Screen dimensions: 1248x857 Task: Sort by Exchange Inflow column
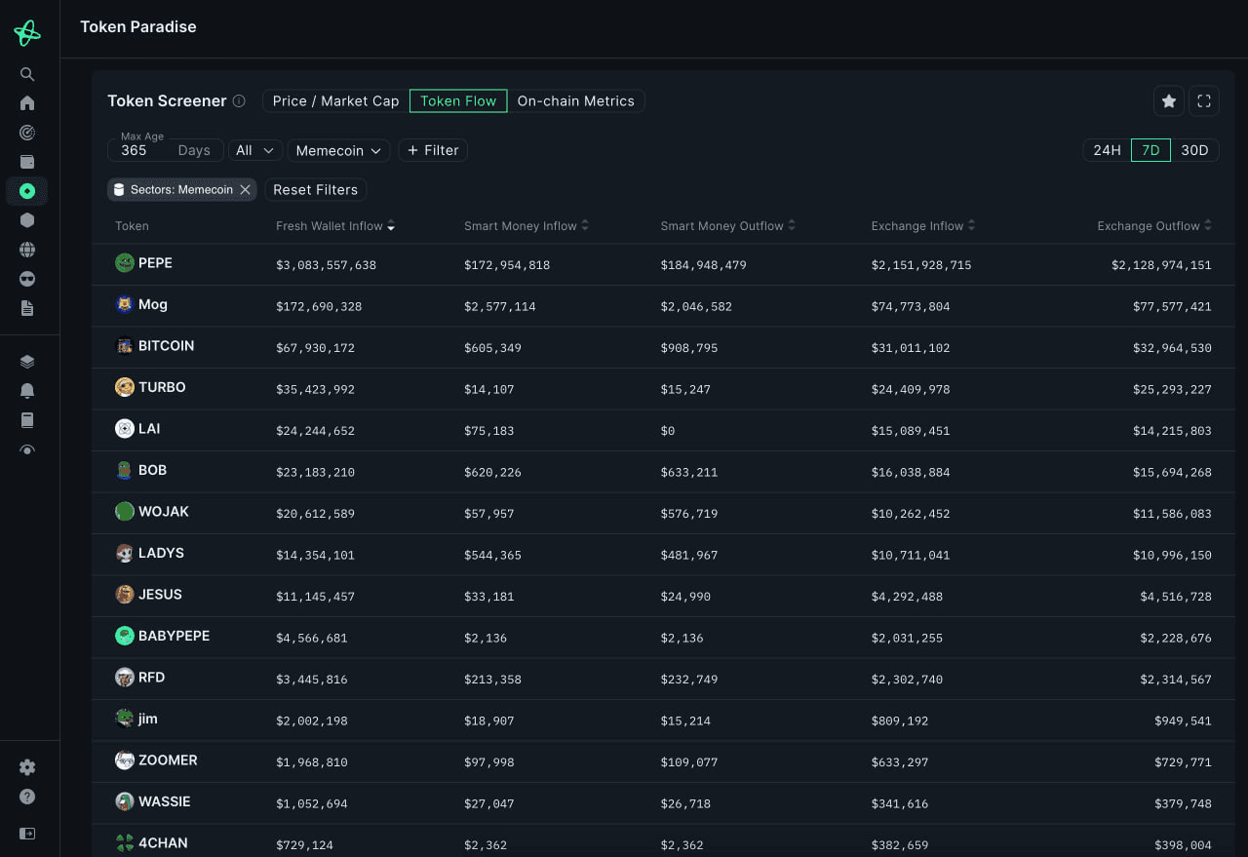[922, 226]
